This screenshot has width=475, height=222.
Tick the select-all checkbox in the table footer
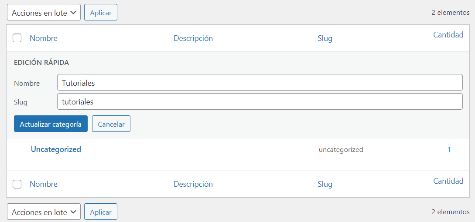[x=17, y=184]
